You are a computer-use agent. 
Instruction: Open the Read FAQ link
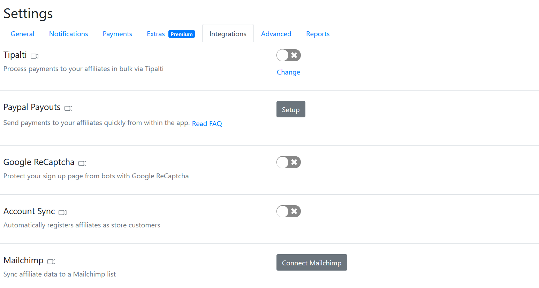(207, 124)
